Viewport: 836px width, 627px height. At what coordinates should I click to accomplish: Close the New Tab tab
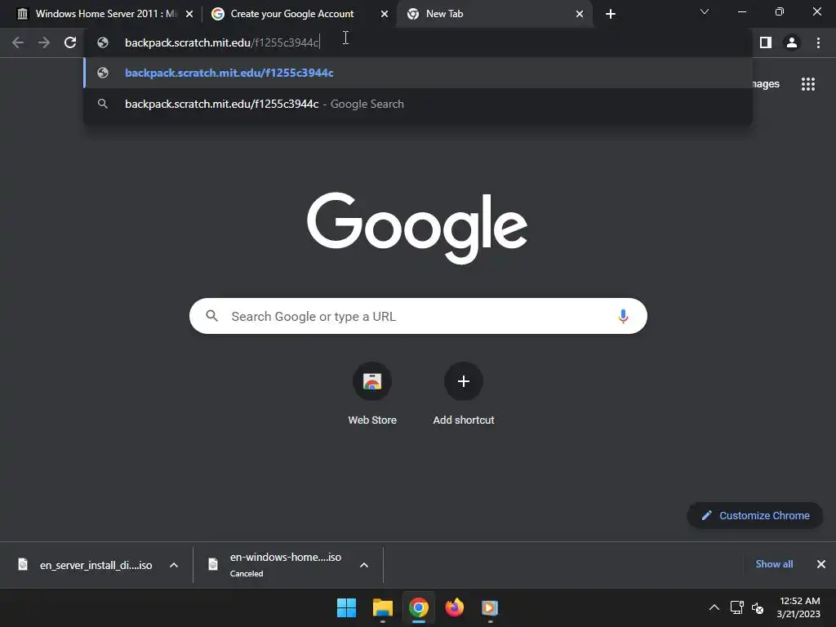(x=580, y=14)
